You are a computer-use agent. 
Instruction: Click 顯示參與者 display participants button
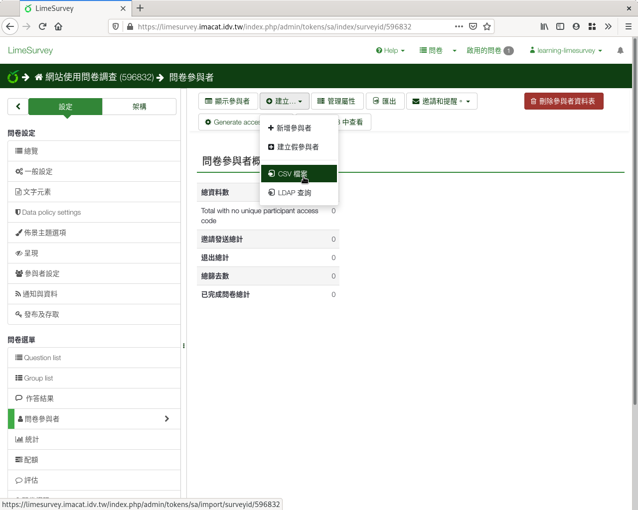tap(228, 101)
